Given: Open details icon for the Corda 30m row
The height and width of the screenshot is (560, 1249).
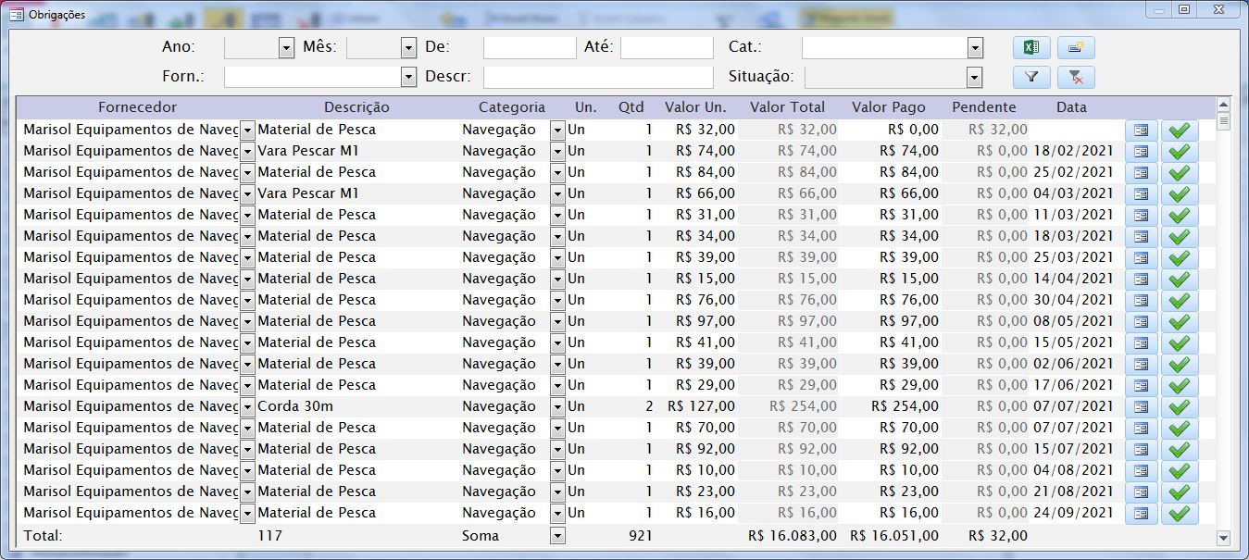Looking at the screenshot, I should [x=1141, y=407].
